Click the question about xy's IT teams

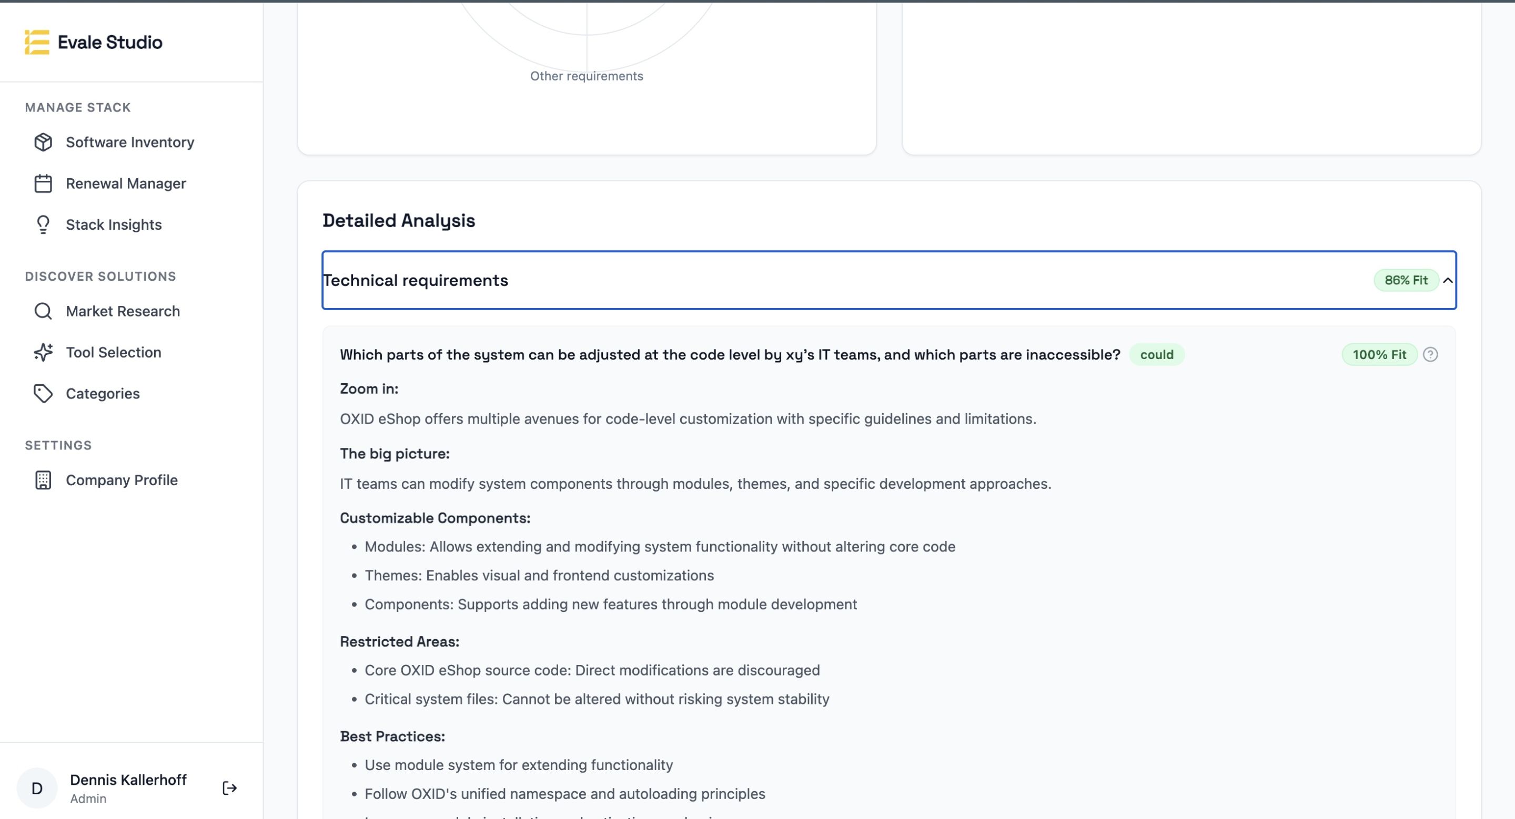coord(730,355)
